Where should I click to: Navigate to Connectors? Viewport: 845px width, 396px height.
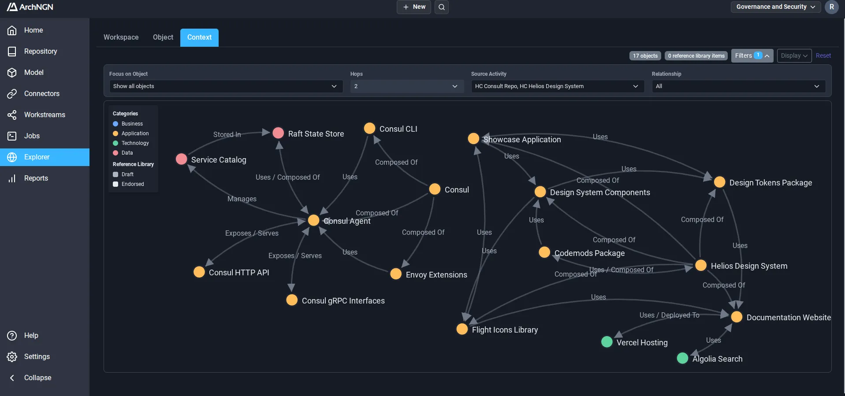(x=45, y=94)
